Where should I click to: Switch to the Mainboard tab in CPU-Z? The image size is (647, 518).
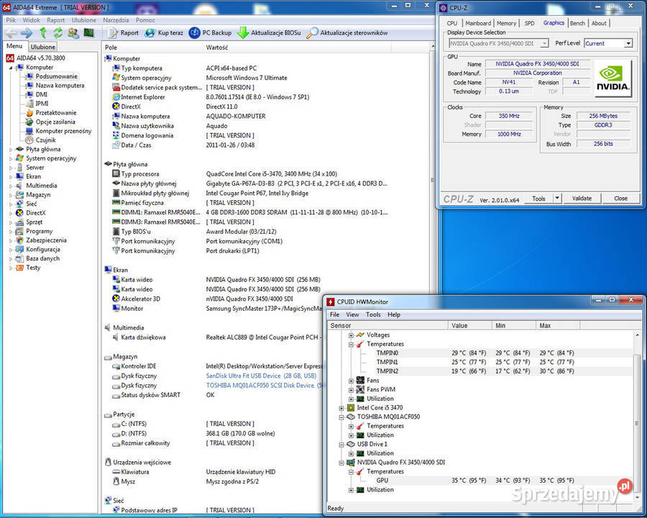coord(478,23)
